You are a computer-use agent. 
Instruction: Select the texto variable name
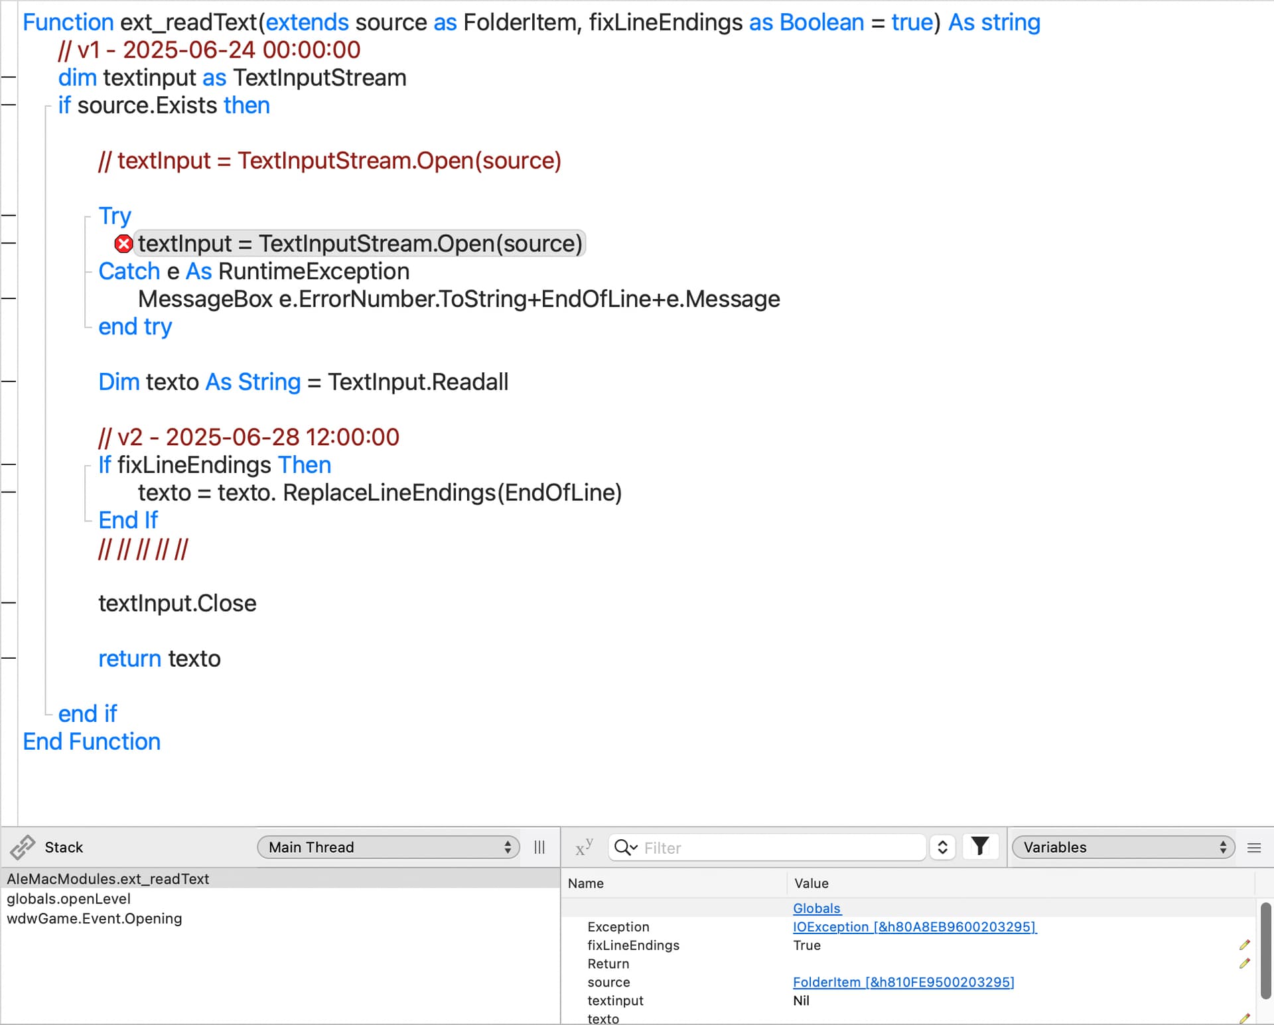602,1018
